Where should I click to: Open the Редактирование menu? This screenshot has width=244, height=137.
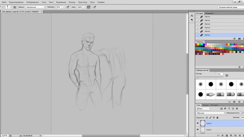(16, 2)
